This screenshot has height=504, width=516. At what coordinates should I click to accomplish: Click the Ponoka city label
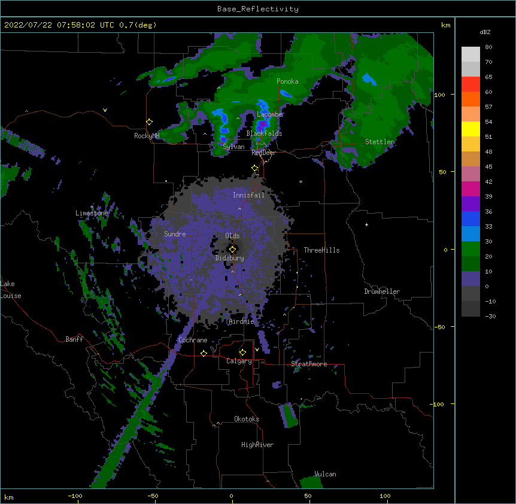coord(287,81)
